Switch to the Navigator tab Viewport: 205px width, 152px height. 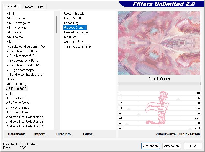[12, 6]
